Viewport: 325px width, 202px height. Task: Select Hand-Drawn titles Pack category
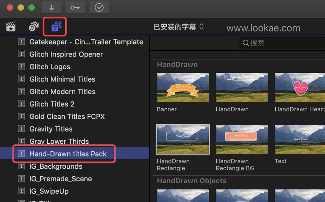pos(68,154)
